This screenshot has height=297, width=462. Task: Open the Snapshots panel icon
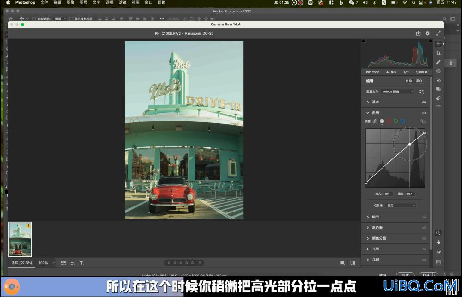[438, 89]
